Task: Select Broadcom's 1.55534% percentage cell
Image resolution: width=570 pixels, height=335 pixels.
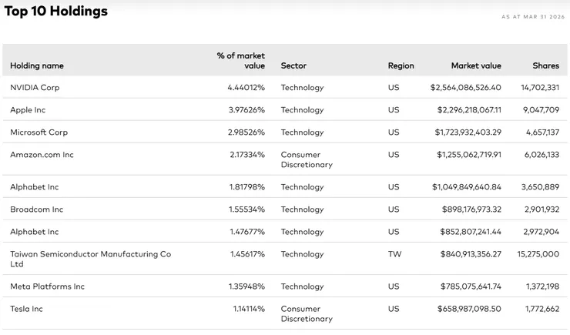Action: 246,209
